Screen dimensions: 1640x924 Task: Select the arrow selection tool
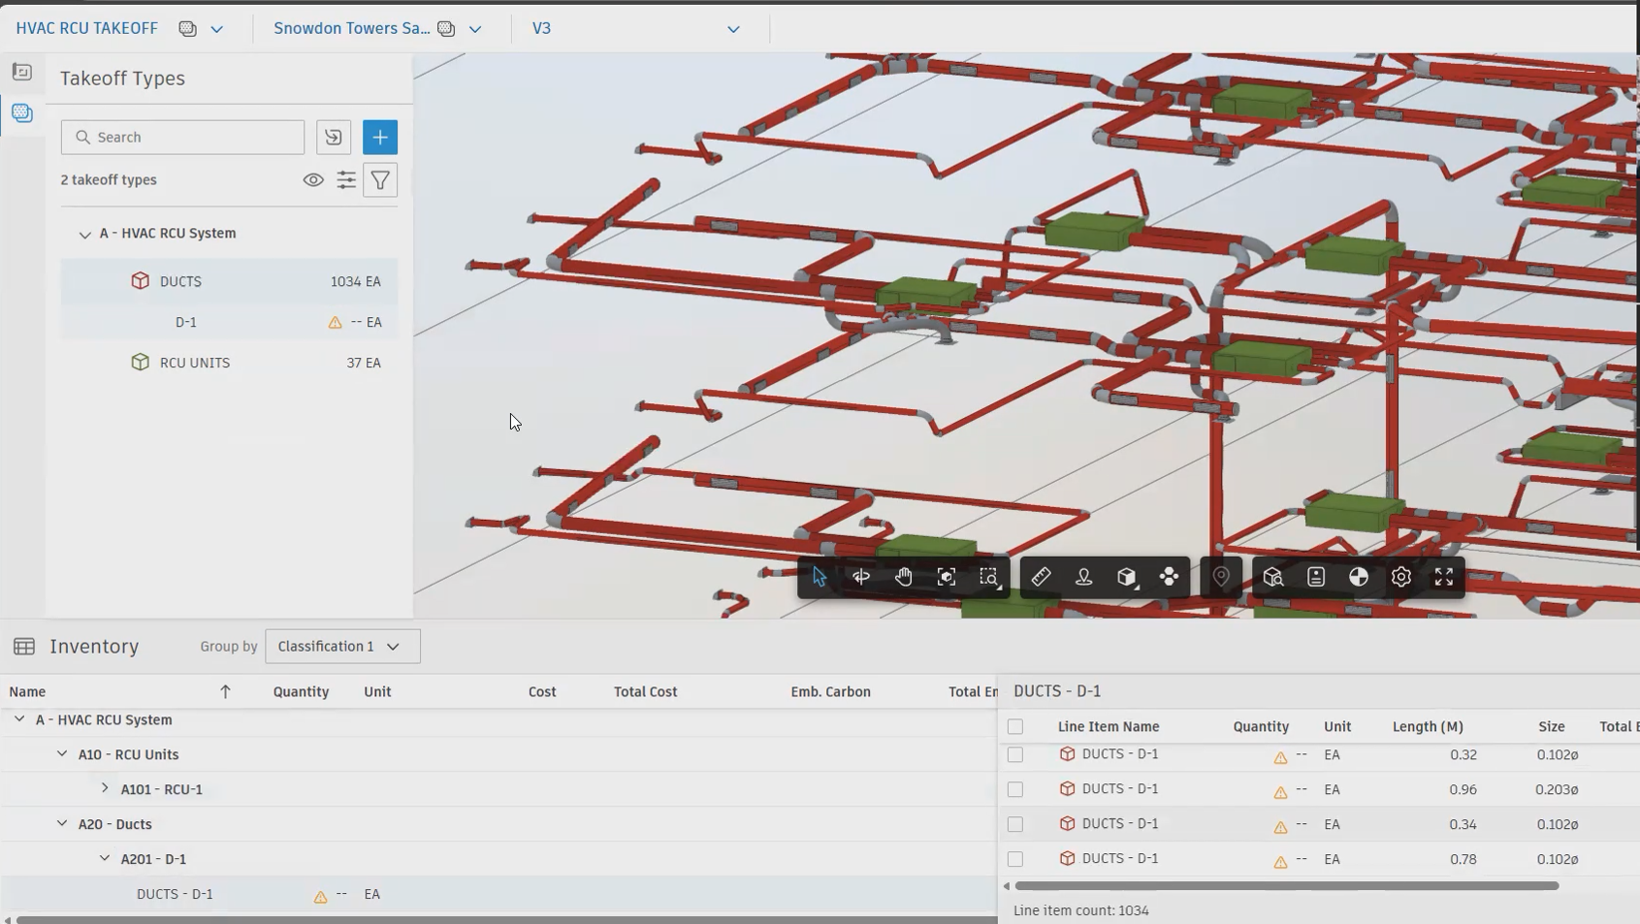click(820, 576)
